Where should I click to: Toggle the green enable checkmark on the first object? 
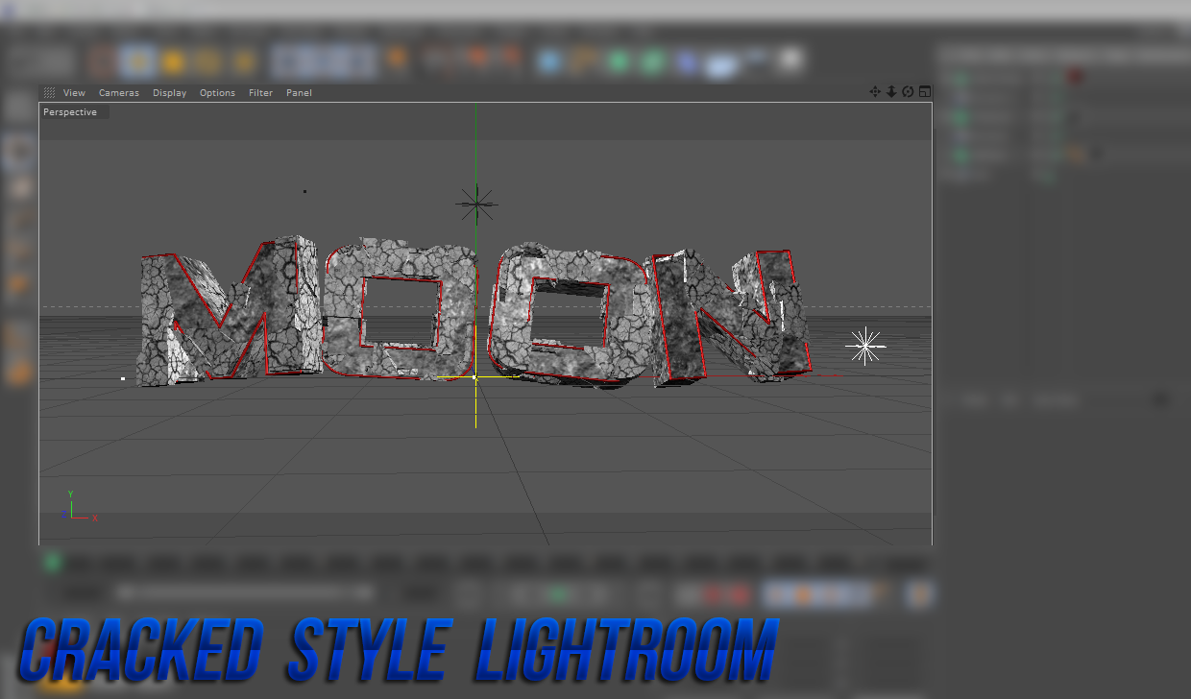point(959,77)
